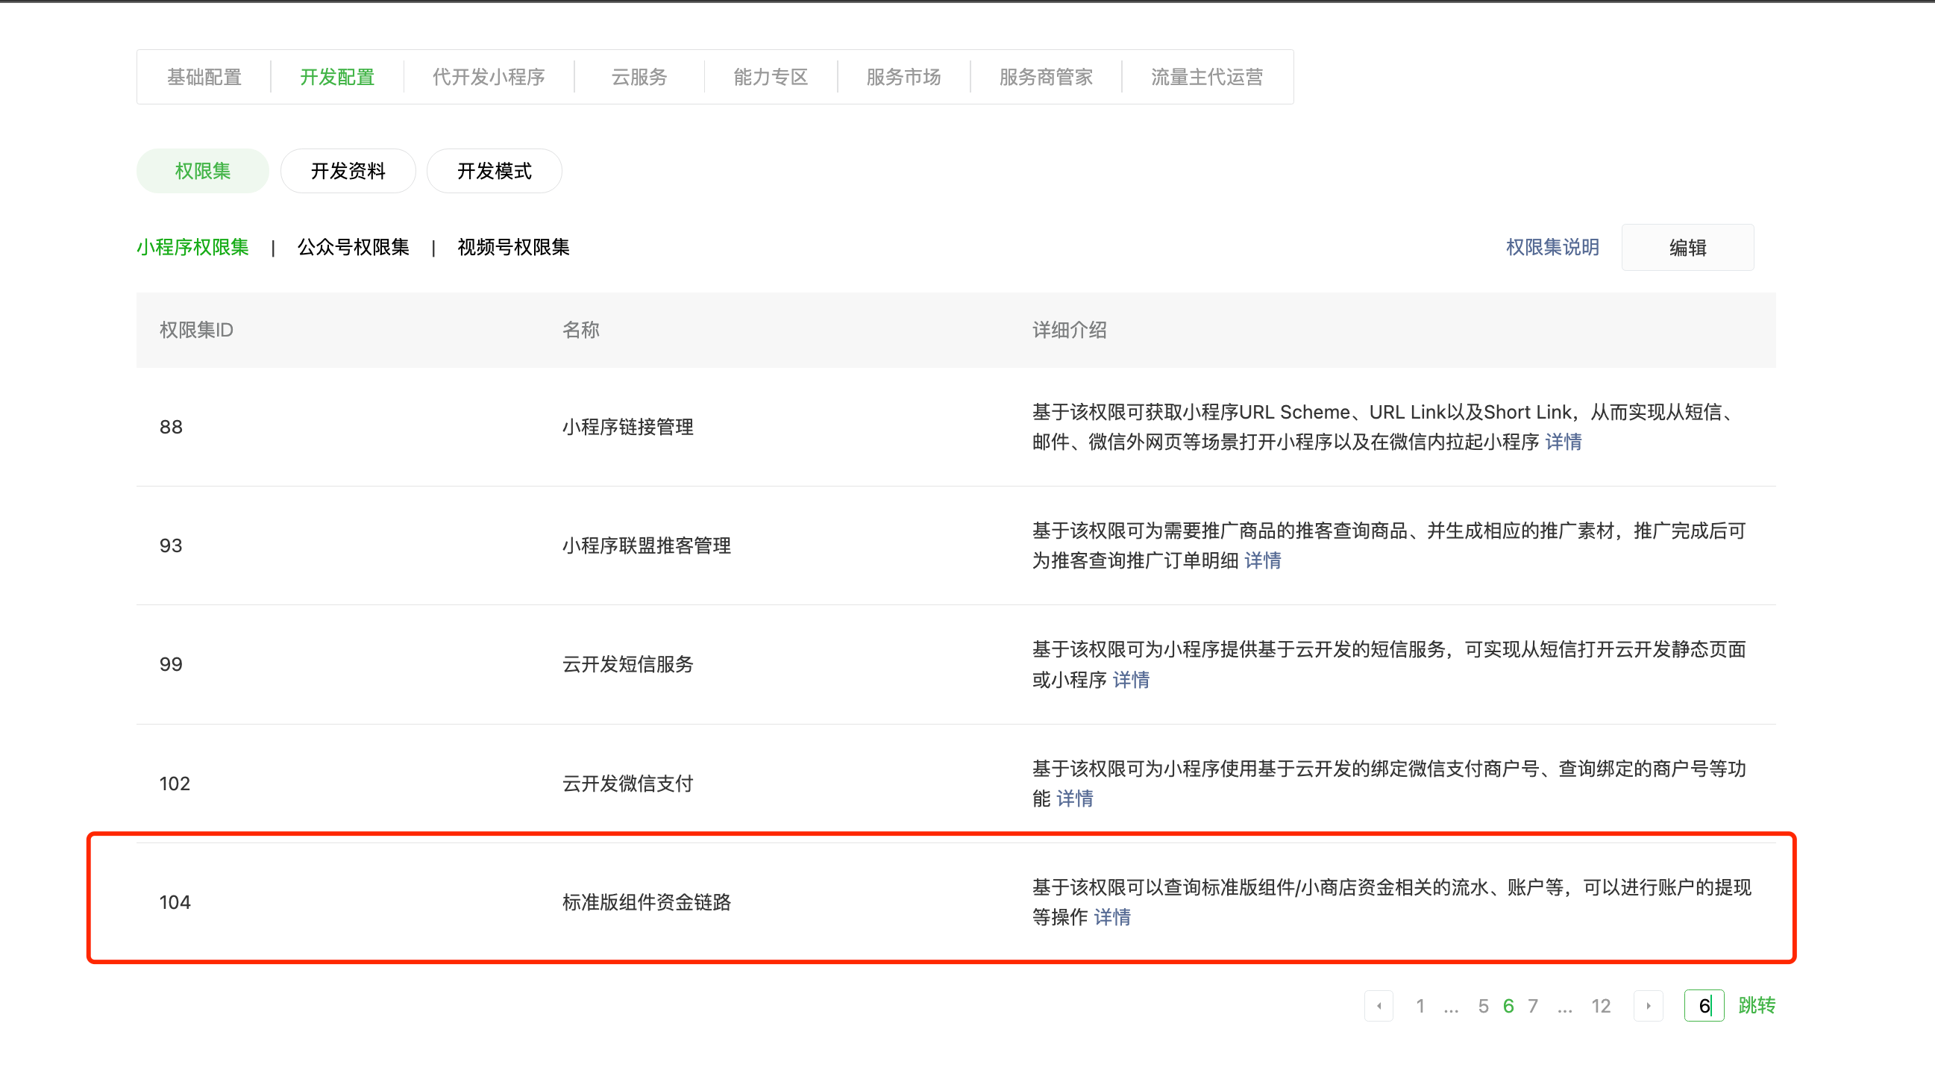
Task: Open the 服务市场 tab
Action: [903, 77]
